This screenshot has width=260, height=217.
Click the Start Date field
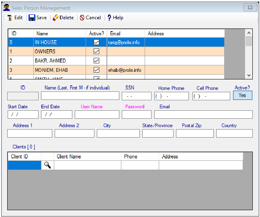[x=23, y=115]
